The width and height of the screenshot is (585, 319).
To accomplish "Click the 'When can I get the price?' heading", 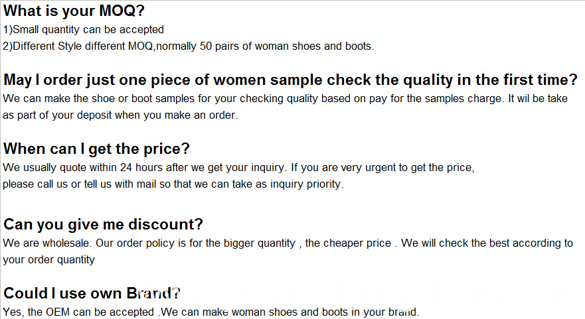I will click(97, 149).
